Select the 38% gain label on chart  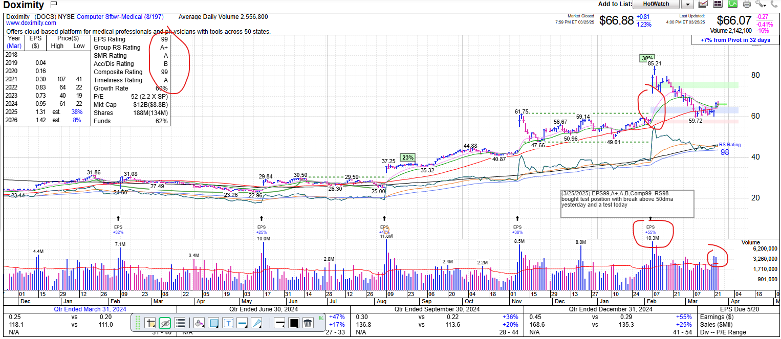[647, 58]
